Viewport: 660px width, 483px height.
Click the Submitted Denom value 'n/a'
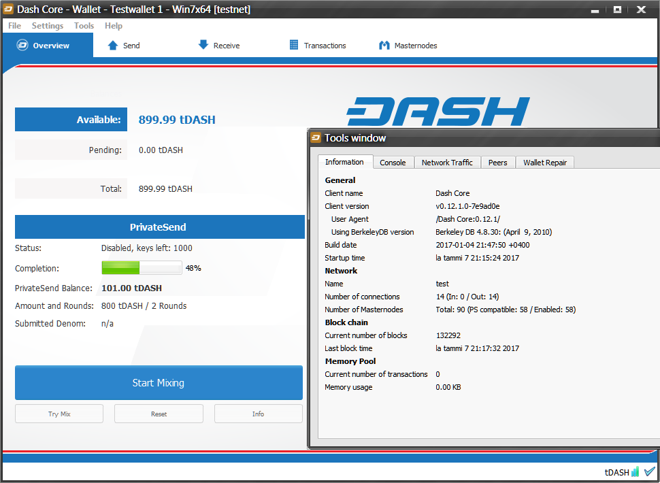pyautogui.click(x=108, y=324)
